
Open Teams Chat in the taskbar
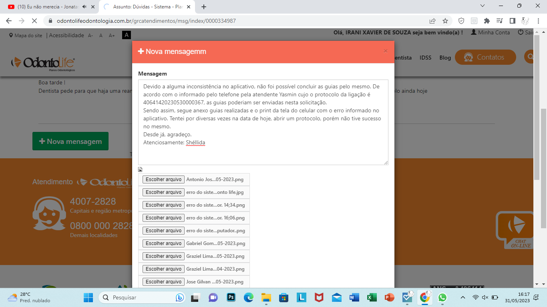pyautogui.click(x=213, y=297)
